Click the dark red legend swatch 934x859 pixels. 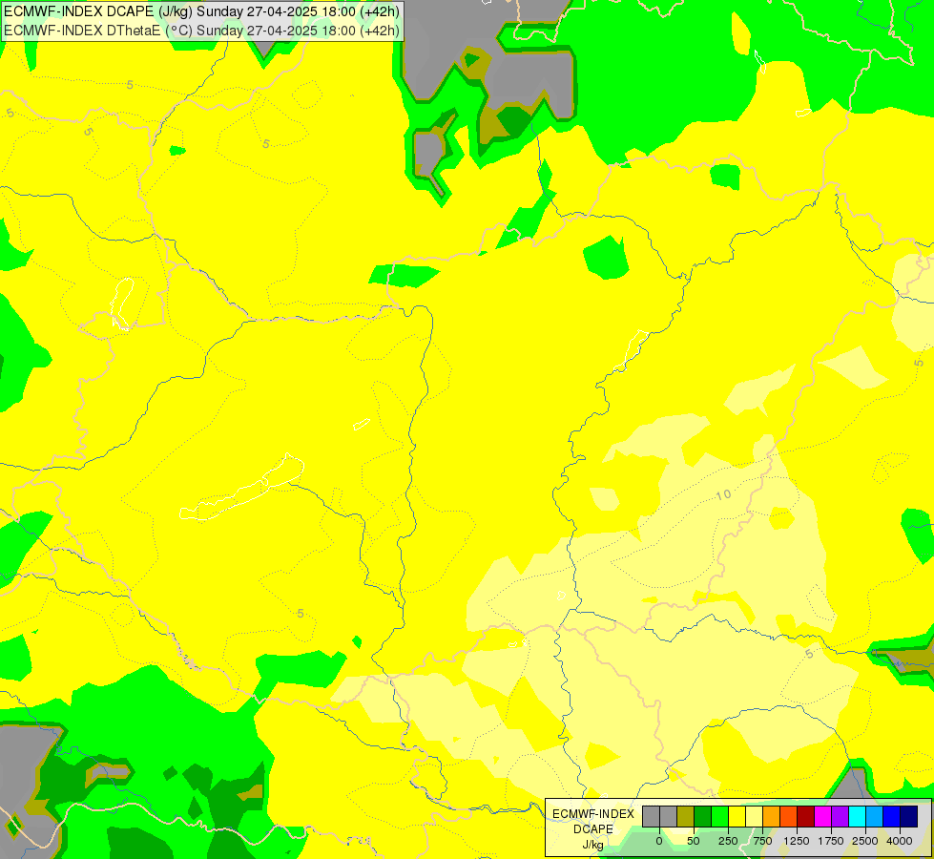pyautogui.click(x=806, y=817)
